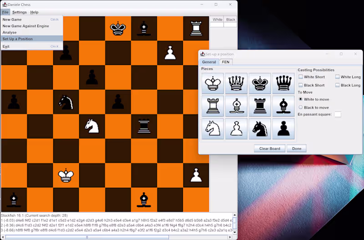Select the white queen piece in Pieces palette
Viewport: 364px width, 240px height.
[236, 83]
